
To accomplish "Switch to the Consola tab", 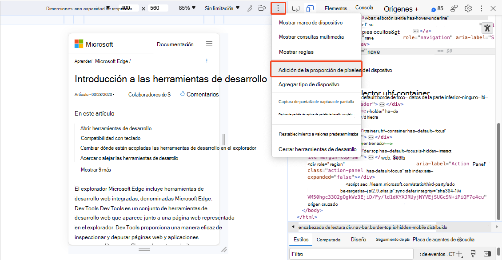I will [x=364, y=8].
